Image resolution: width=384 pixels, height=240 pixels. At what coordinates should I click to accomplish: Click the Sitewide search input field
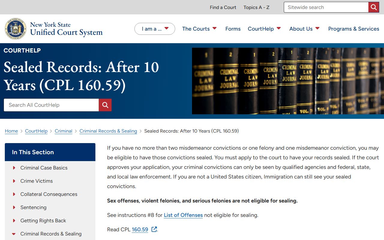(326, 7)
